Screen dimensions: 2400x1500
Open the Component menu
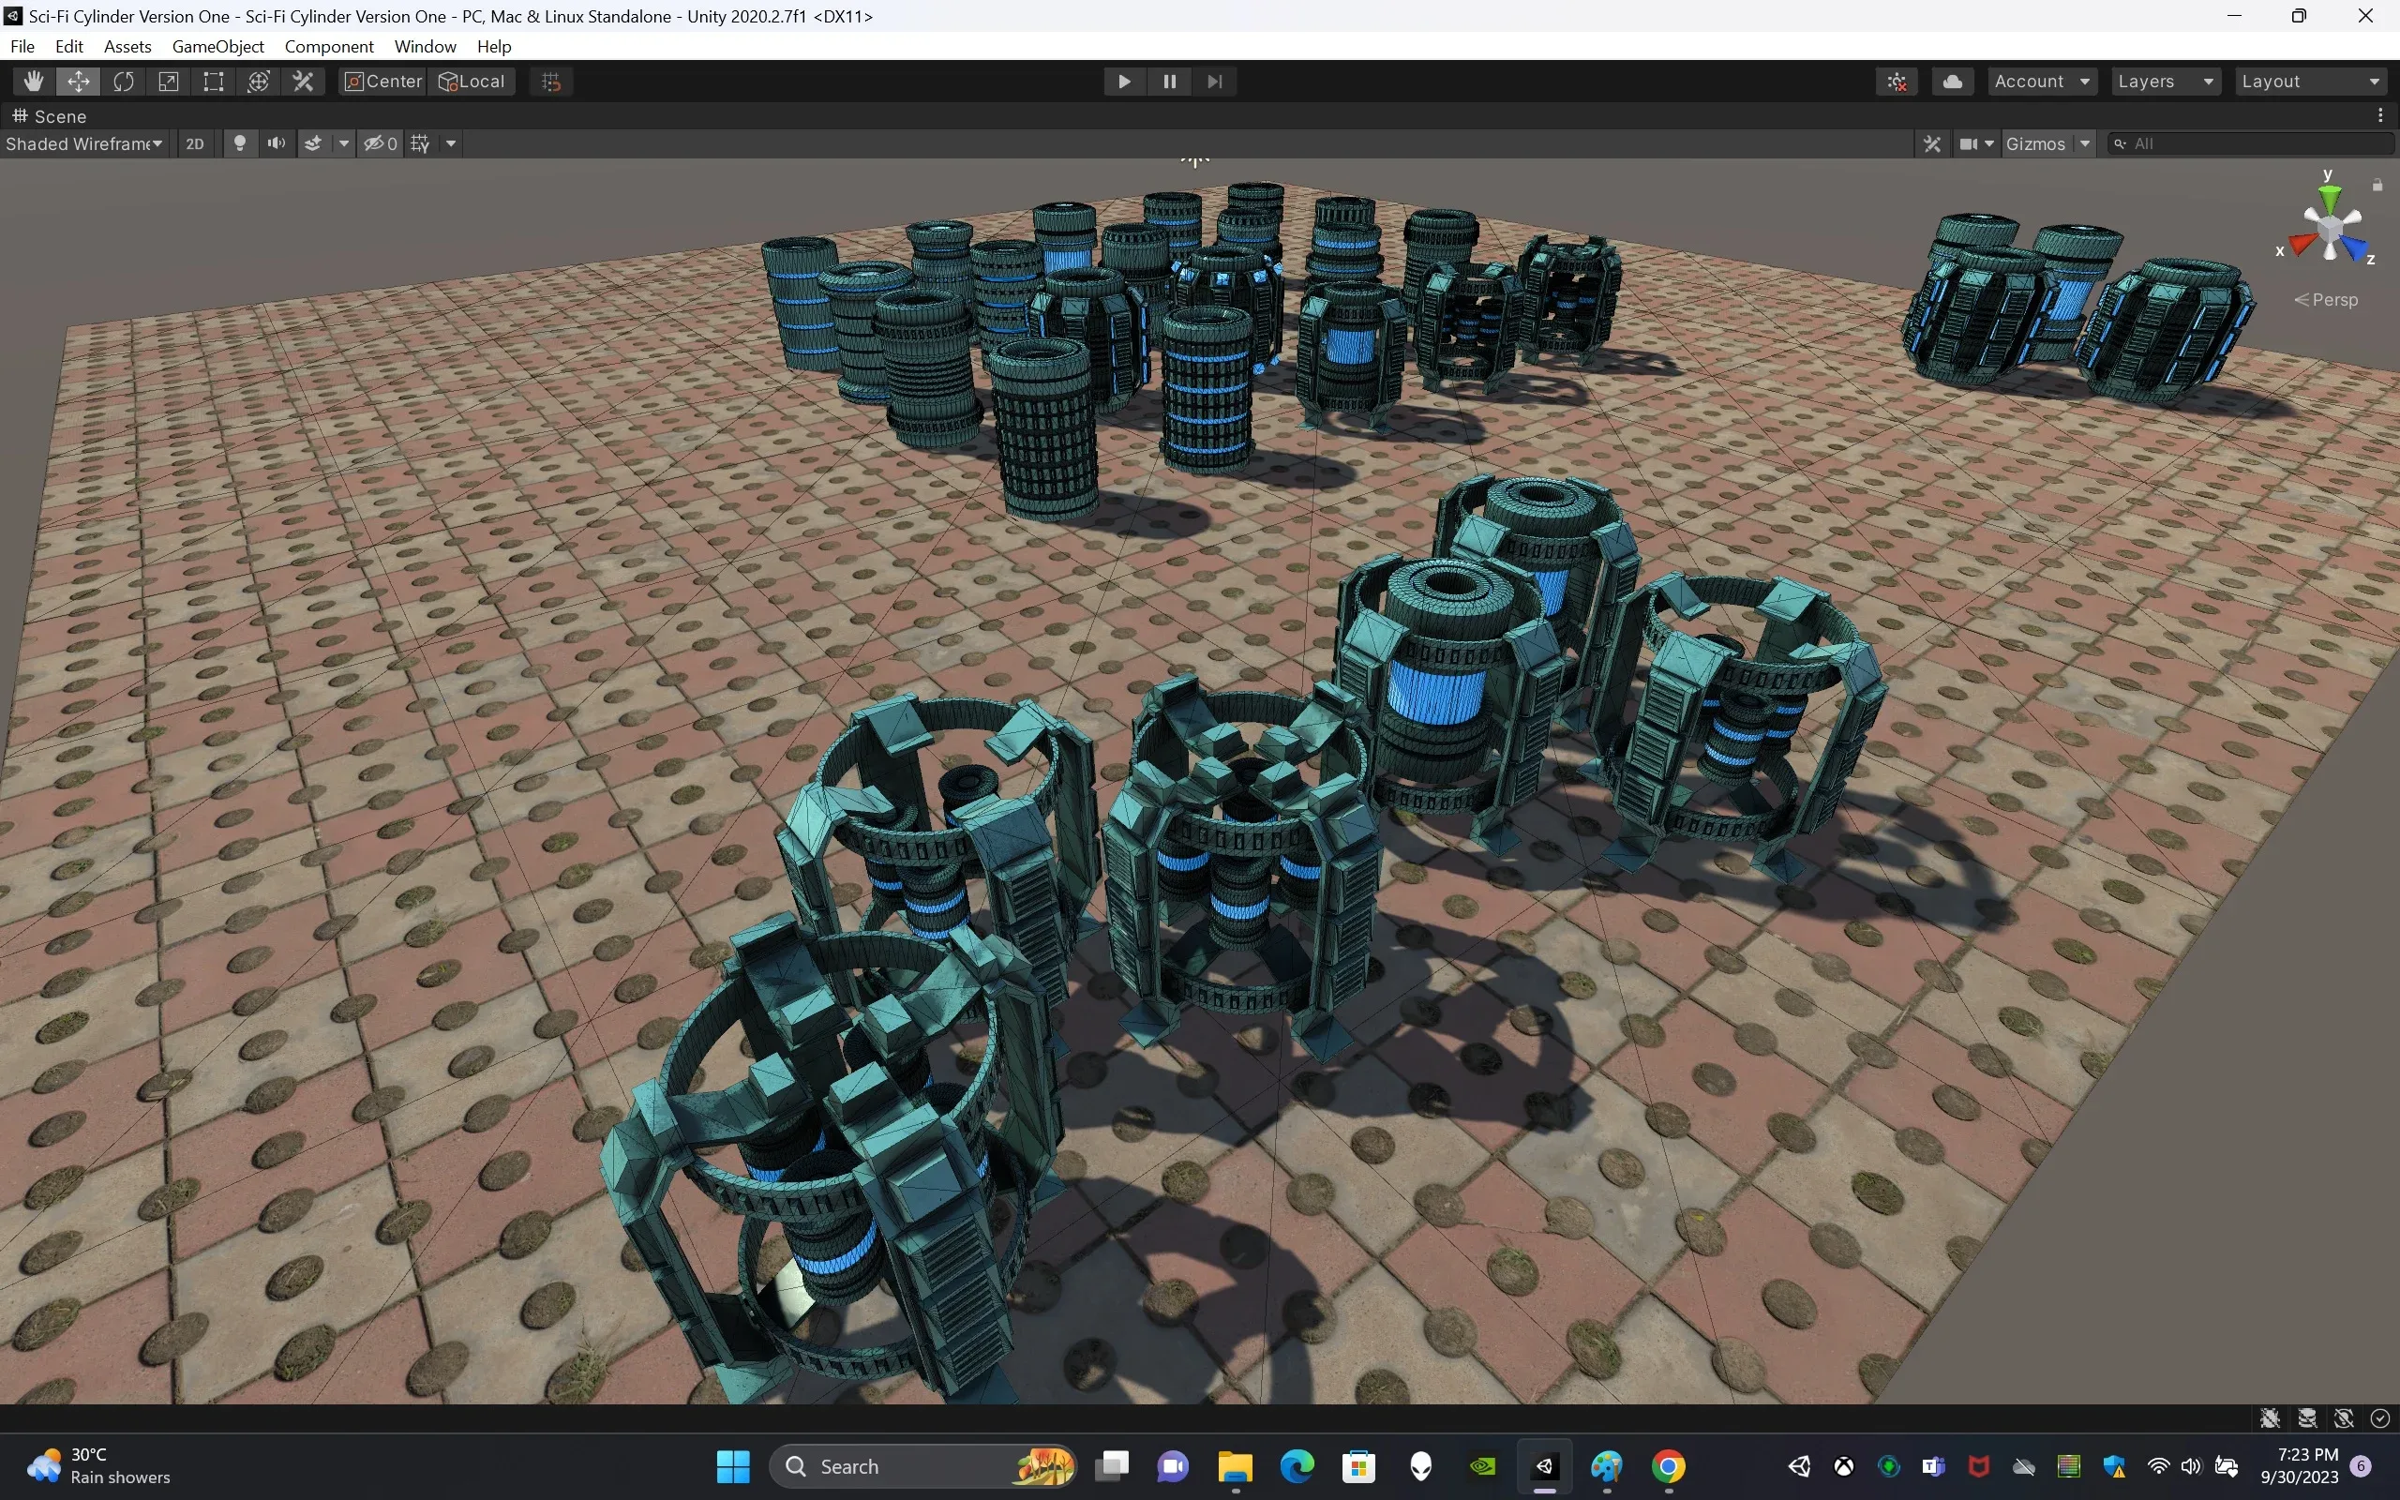[328, 46]
